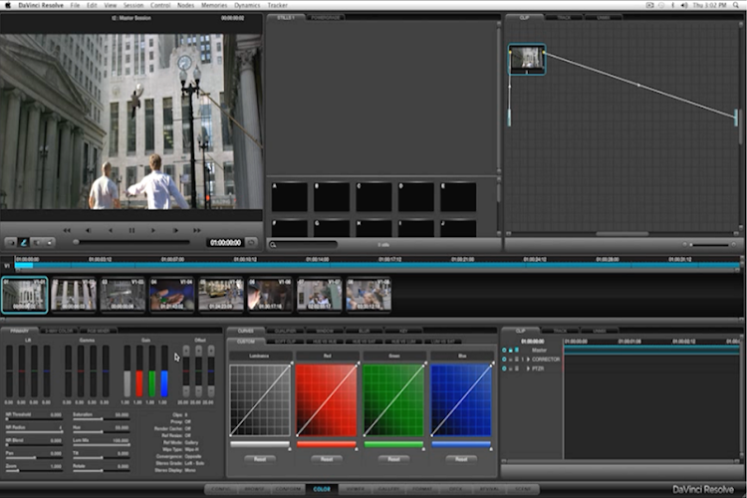Click the rewind transport button
747x498 pixels.
[66, 230]
